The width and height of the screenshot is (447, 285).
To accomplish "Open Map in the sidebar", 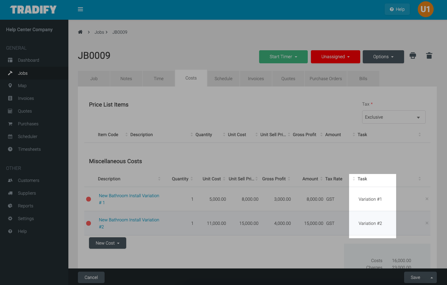I will [x=22, y=86].
